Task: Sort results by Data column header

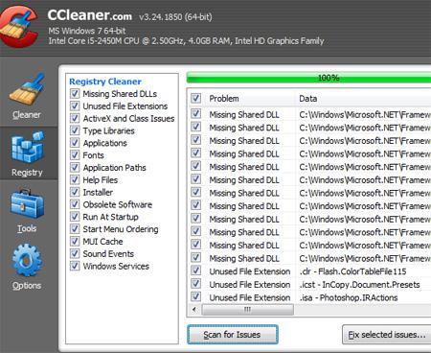Action: click(308, 99)
